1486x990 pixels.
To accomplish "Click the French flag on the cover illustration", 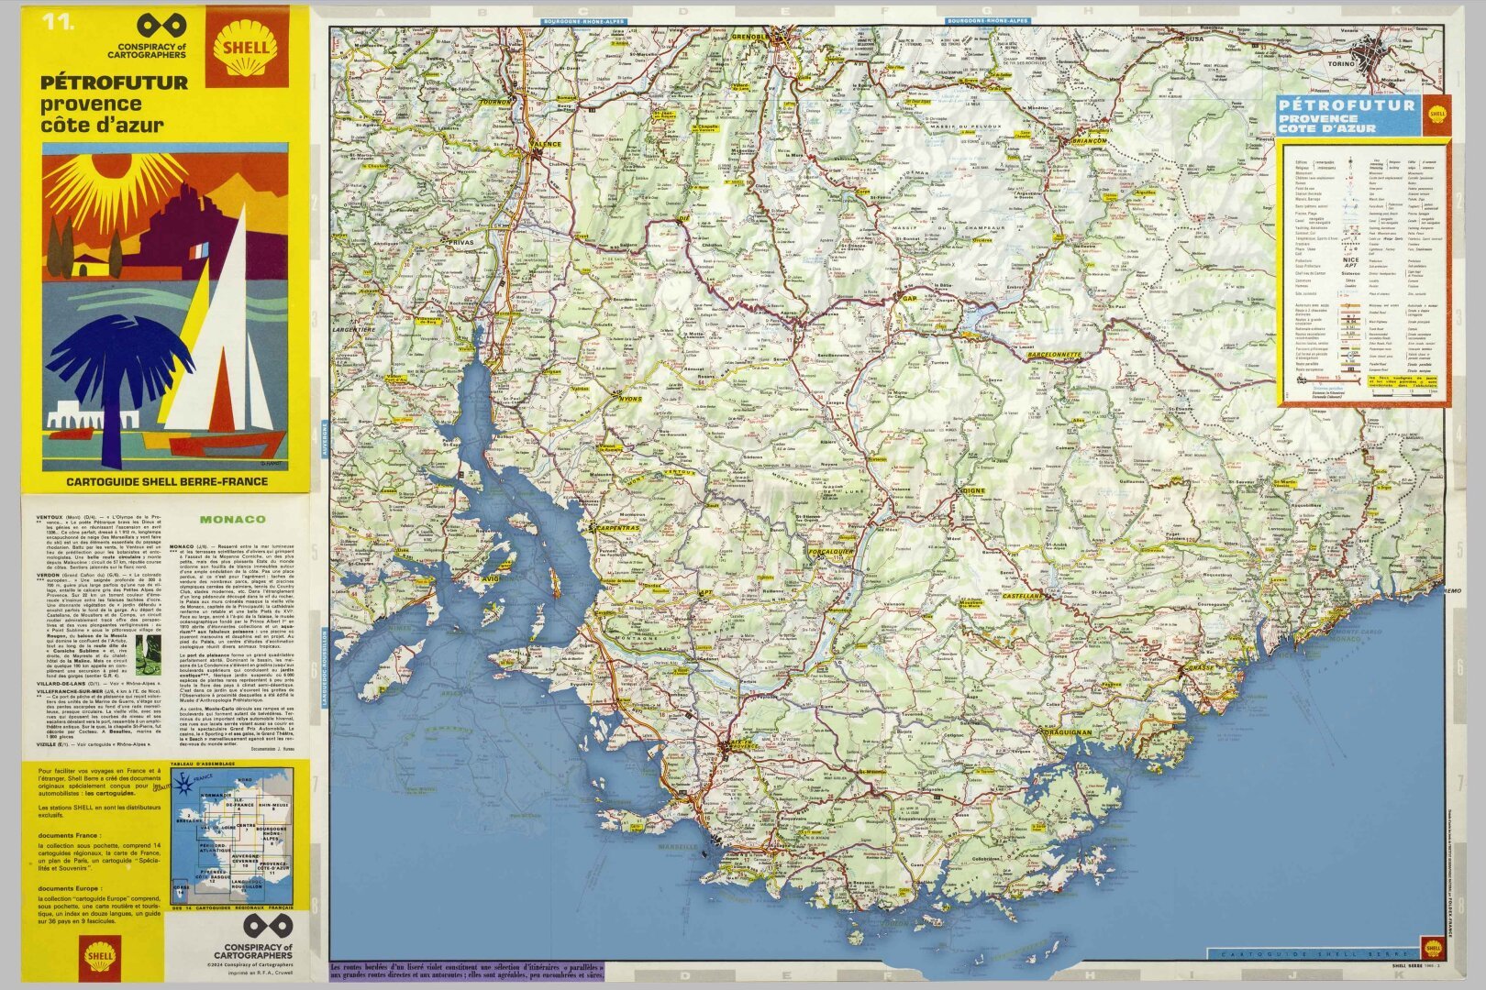I will point(199,249).
